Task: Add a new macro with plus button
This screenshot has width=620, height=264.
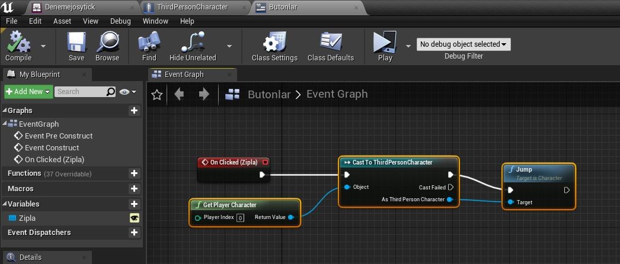Action: (x=134, y=189)
